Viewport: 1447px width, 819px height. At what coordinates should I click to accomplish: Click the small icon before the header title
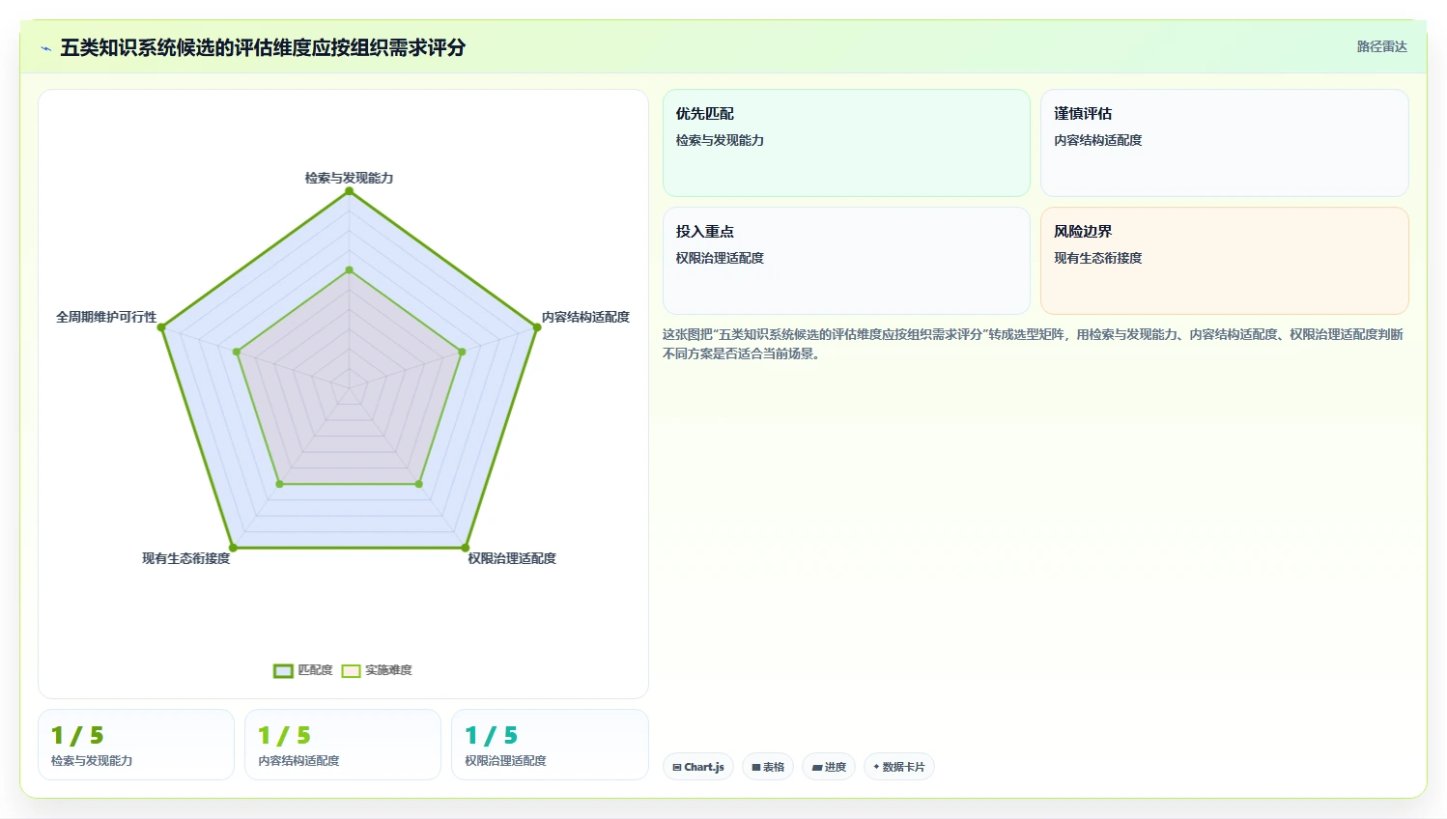coord(45,48)
